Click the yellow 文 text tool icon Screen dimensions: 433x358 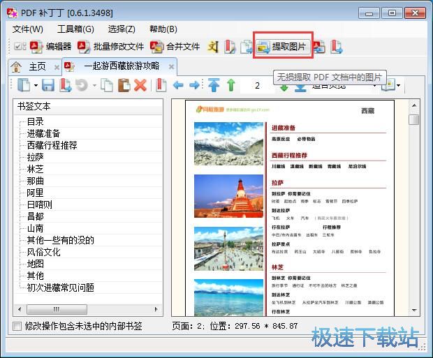213,47
